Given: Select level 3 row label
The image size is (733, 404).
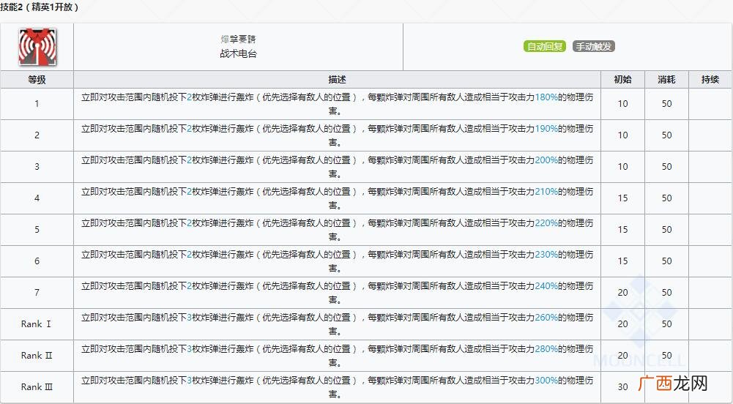Looking at the screenshot, I should 37,167.
